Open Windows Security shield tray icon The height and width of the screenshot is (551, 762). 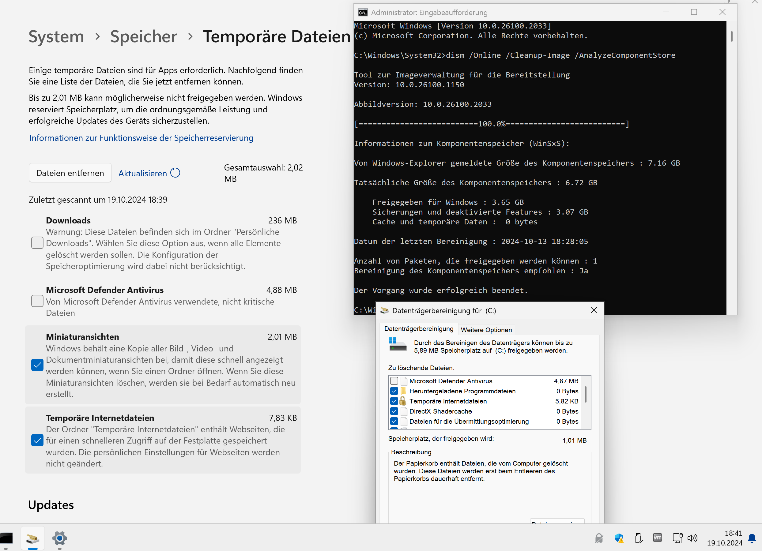click(619, 538)
